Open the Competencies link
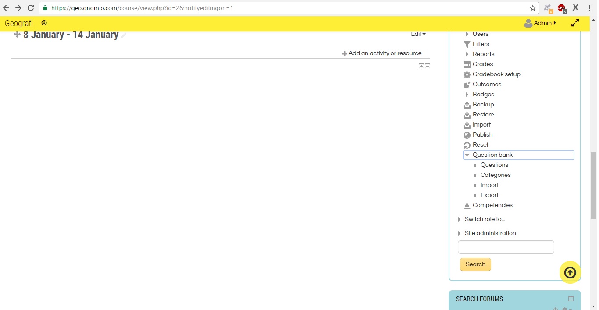599x310 pixels. point(492,205)
